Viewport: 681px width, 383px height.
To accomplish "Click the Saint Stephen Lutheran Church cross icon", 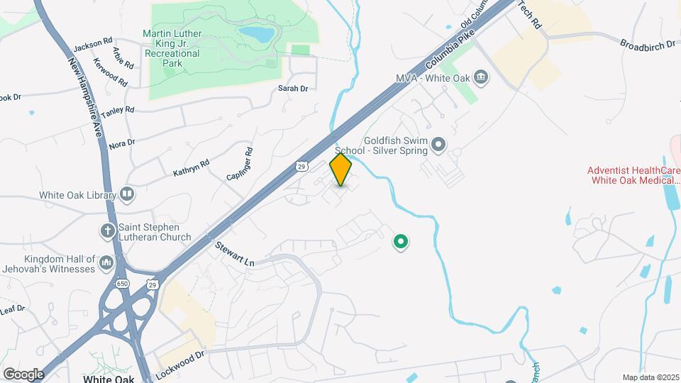I will (x=108, y=231).
